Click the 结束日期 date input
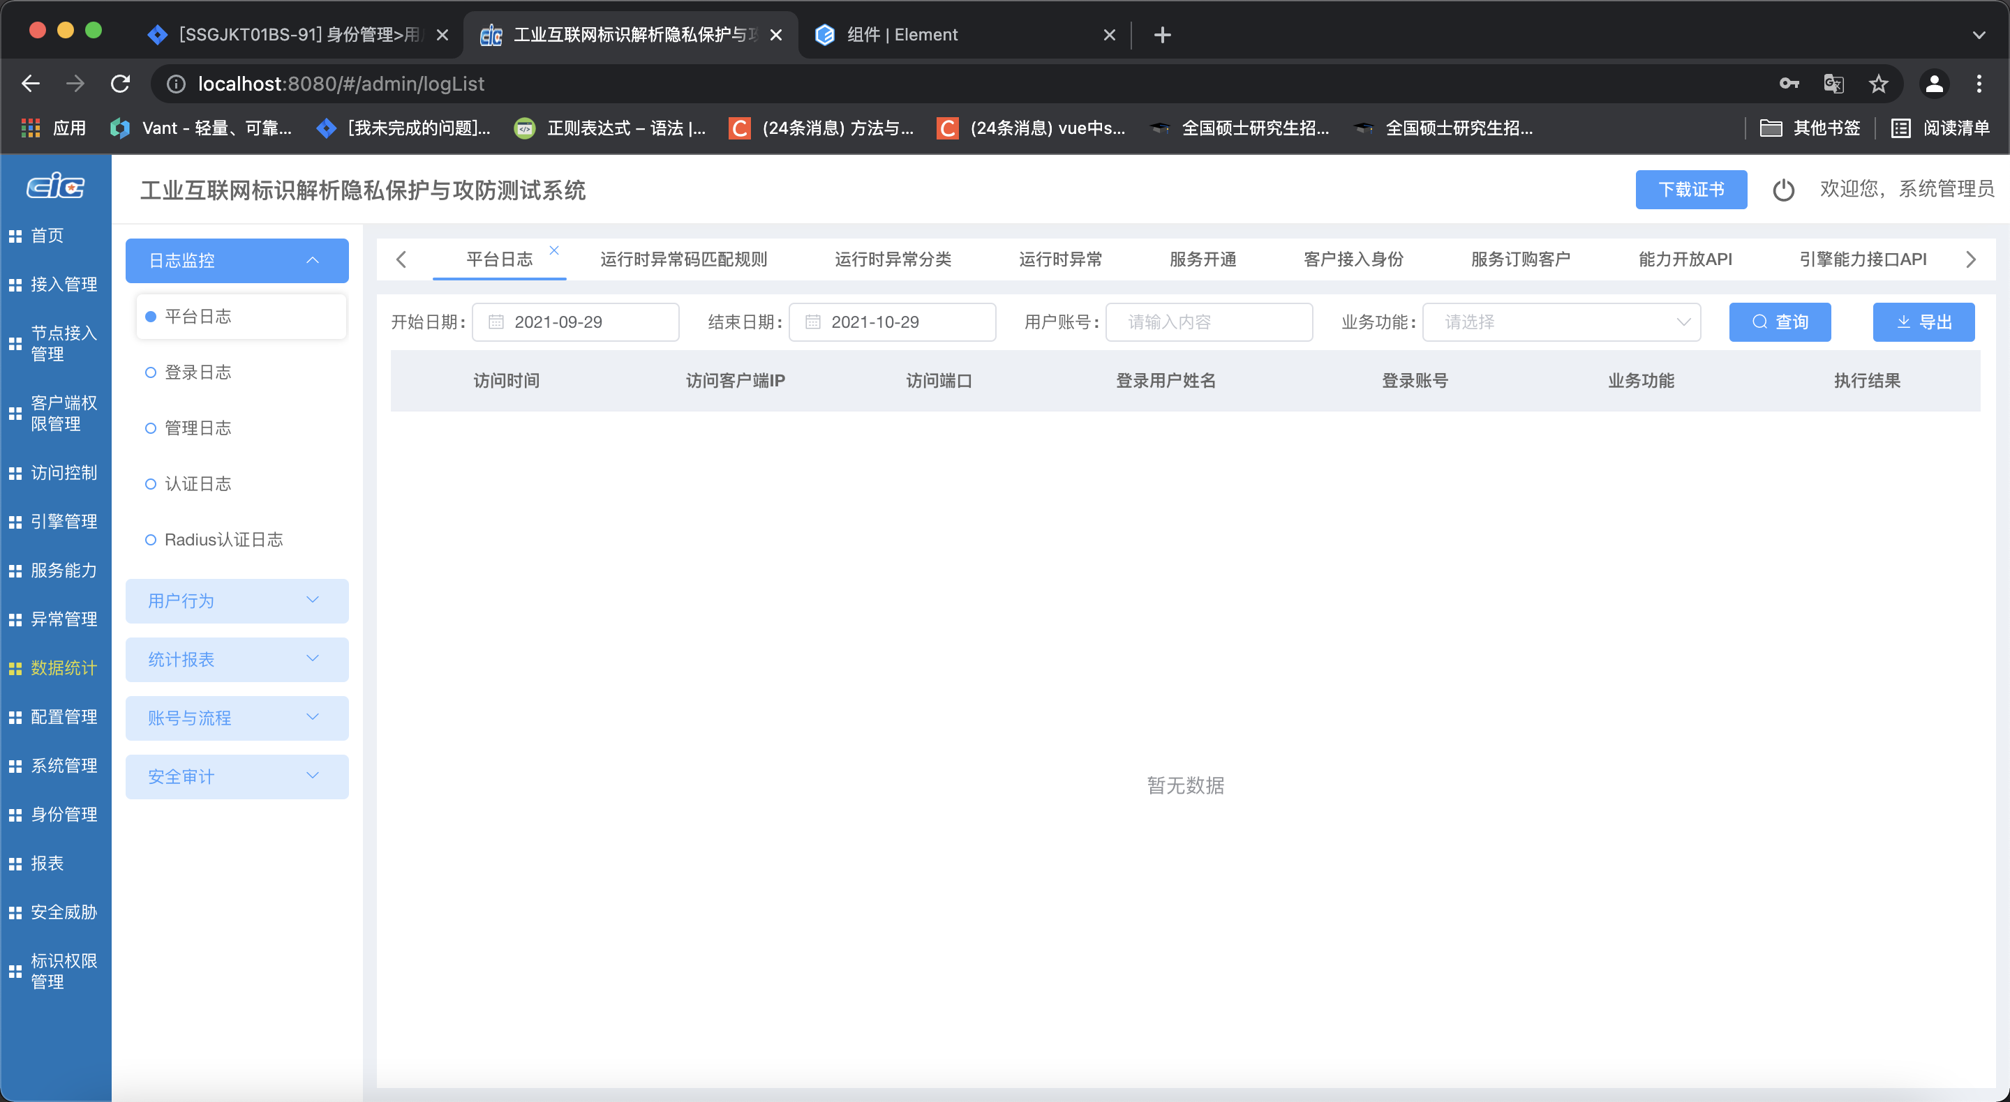 [x=892, y=322]
